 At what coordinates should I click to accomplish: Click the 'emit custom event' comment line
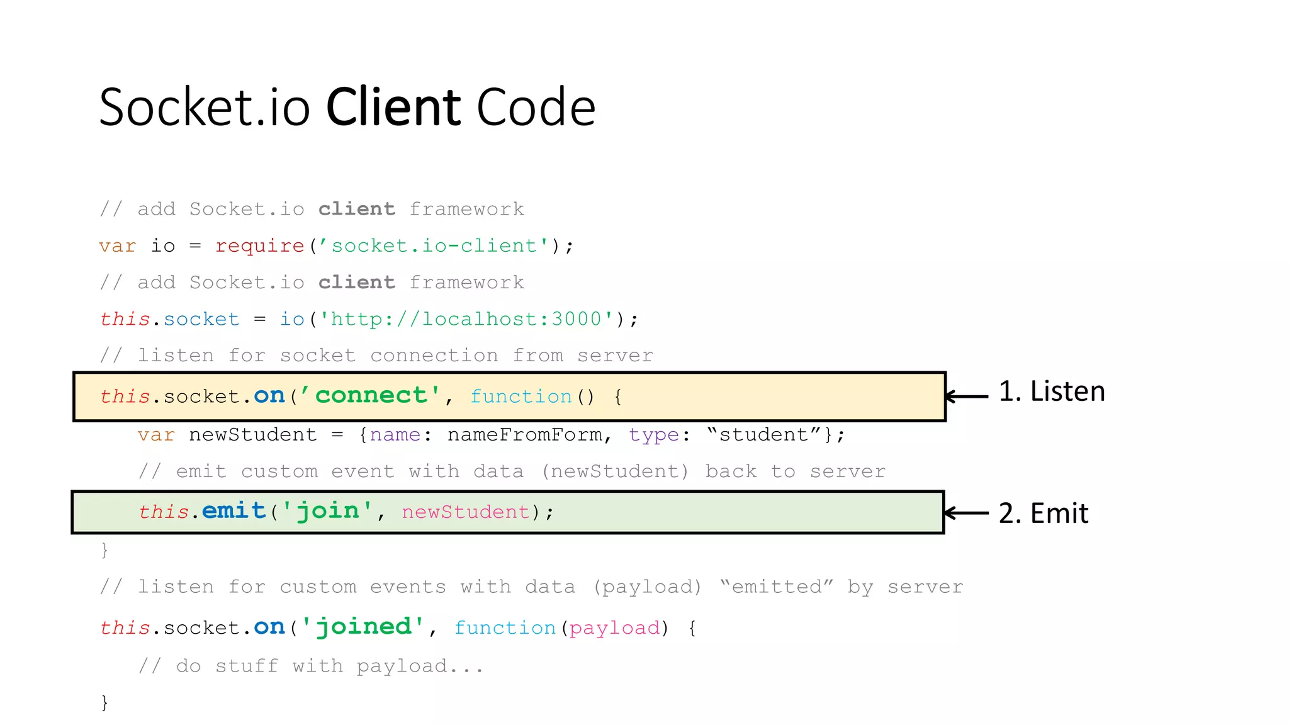[x=512, y=471]
